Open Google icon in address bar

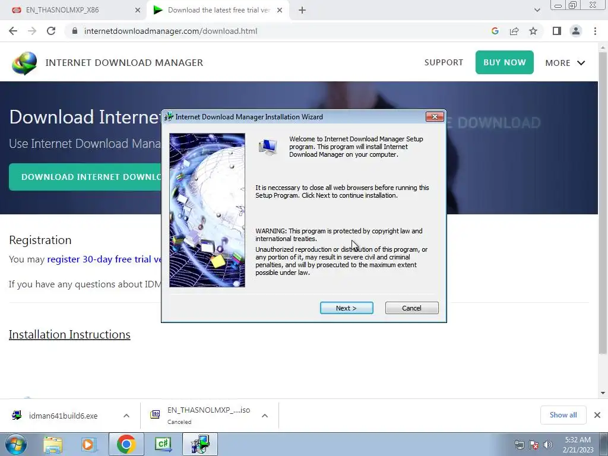click(495, 31)
